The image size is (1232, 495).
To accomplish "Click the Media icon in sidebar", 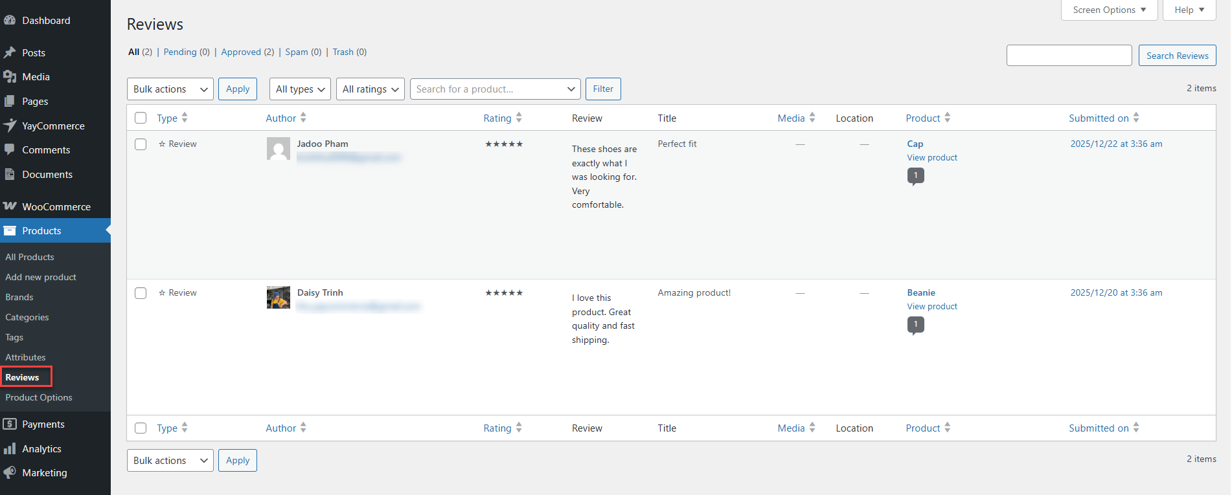I will click(x=10, y=76).
